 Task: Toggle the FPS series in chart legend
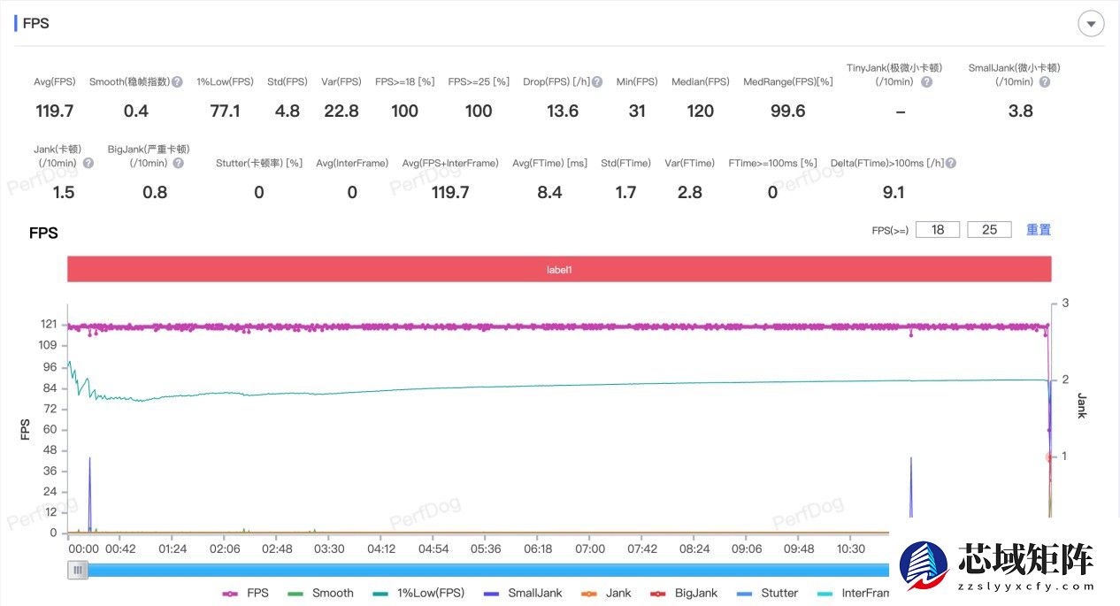click(x=246, y=593)
